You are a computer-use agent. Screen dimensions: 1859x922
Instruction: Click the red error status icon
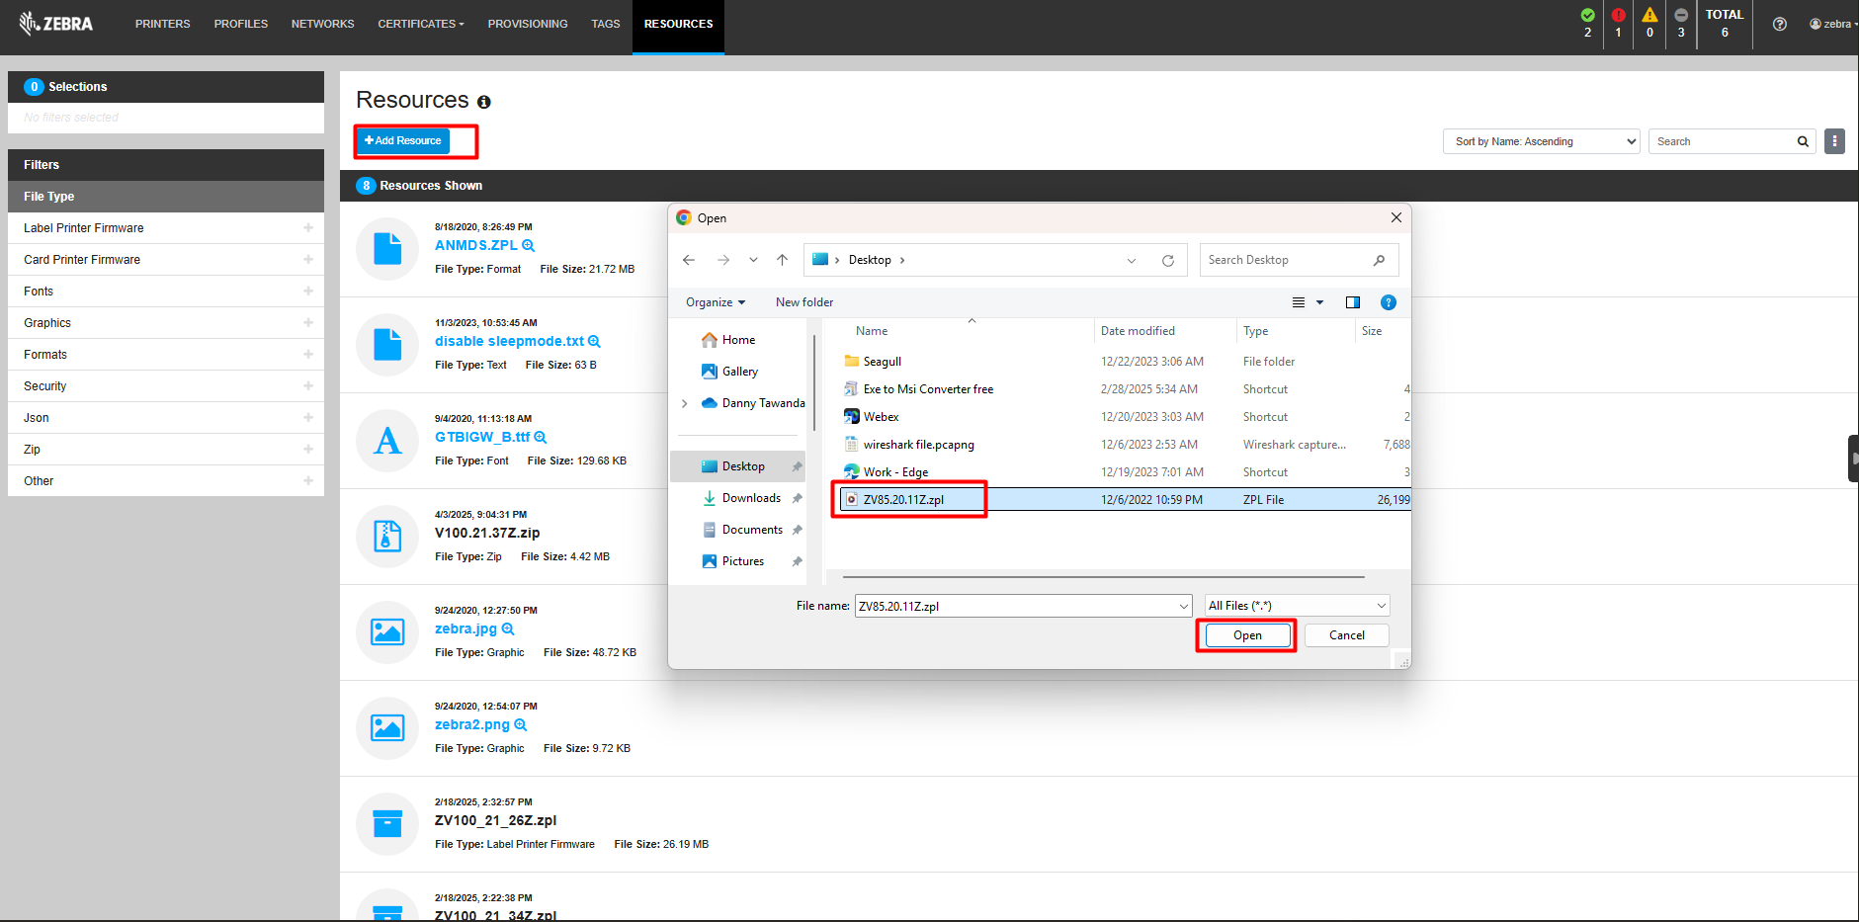1618,15
